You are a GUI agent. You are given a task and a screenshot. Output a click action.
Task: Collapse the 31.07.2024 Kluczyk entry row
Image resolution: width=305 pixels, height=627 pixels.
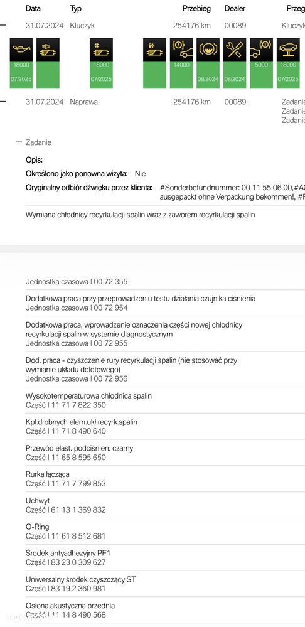[3, 26]
